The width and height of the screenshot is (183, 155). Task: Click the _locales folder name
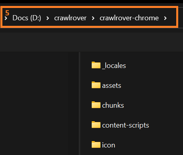click(114, 66)
